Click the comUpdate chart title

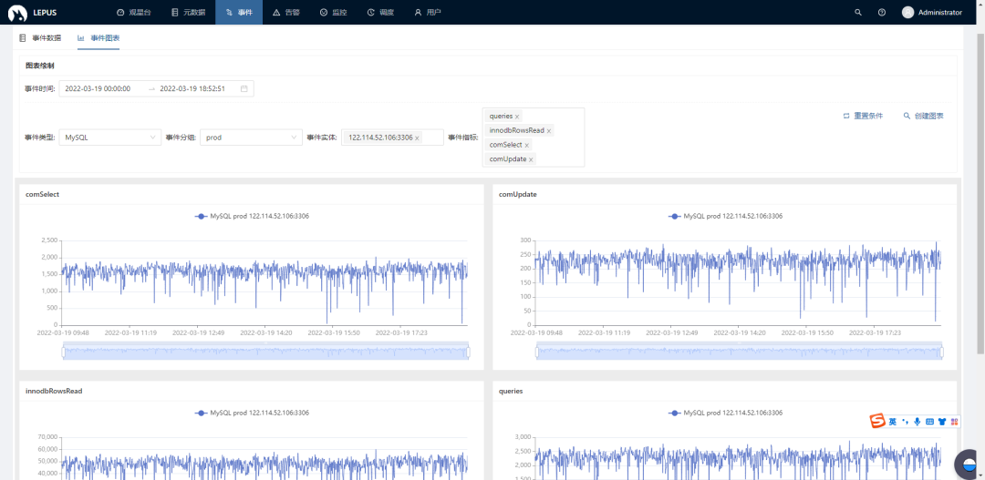point(518,195)
